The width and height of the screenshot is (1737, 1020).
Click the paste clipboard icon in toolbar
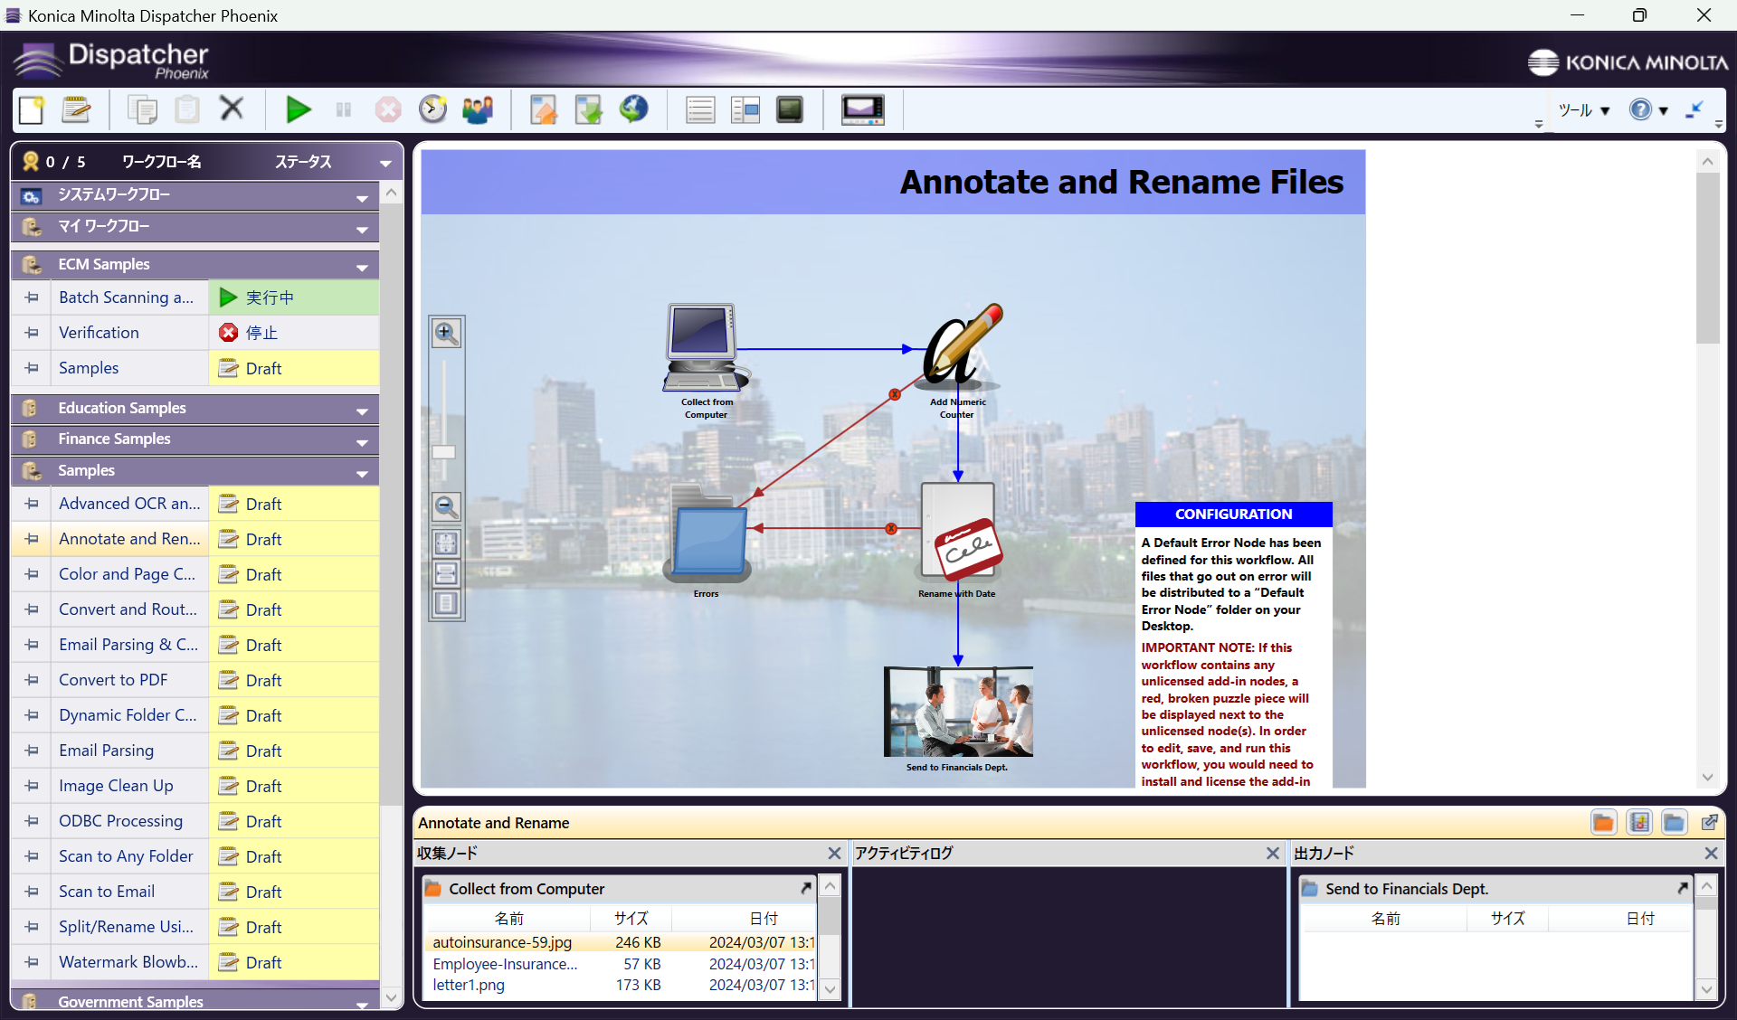187,109
